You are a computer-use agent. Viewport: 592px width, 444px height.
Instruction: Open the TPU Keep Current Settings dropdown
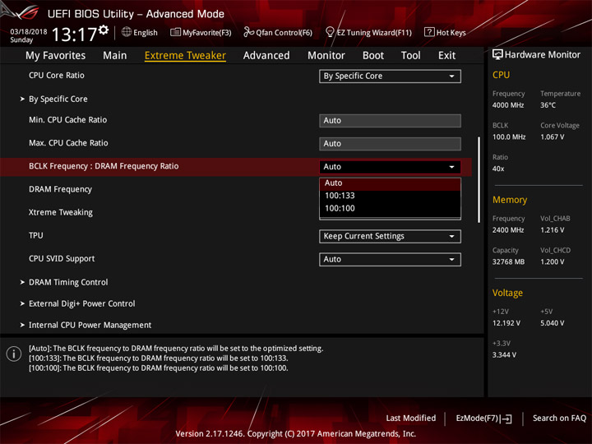tap(390, 236)
